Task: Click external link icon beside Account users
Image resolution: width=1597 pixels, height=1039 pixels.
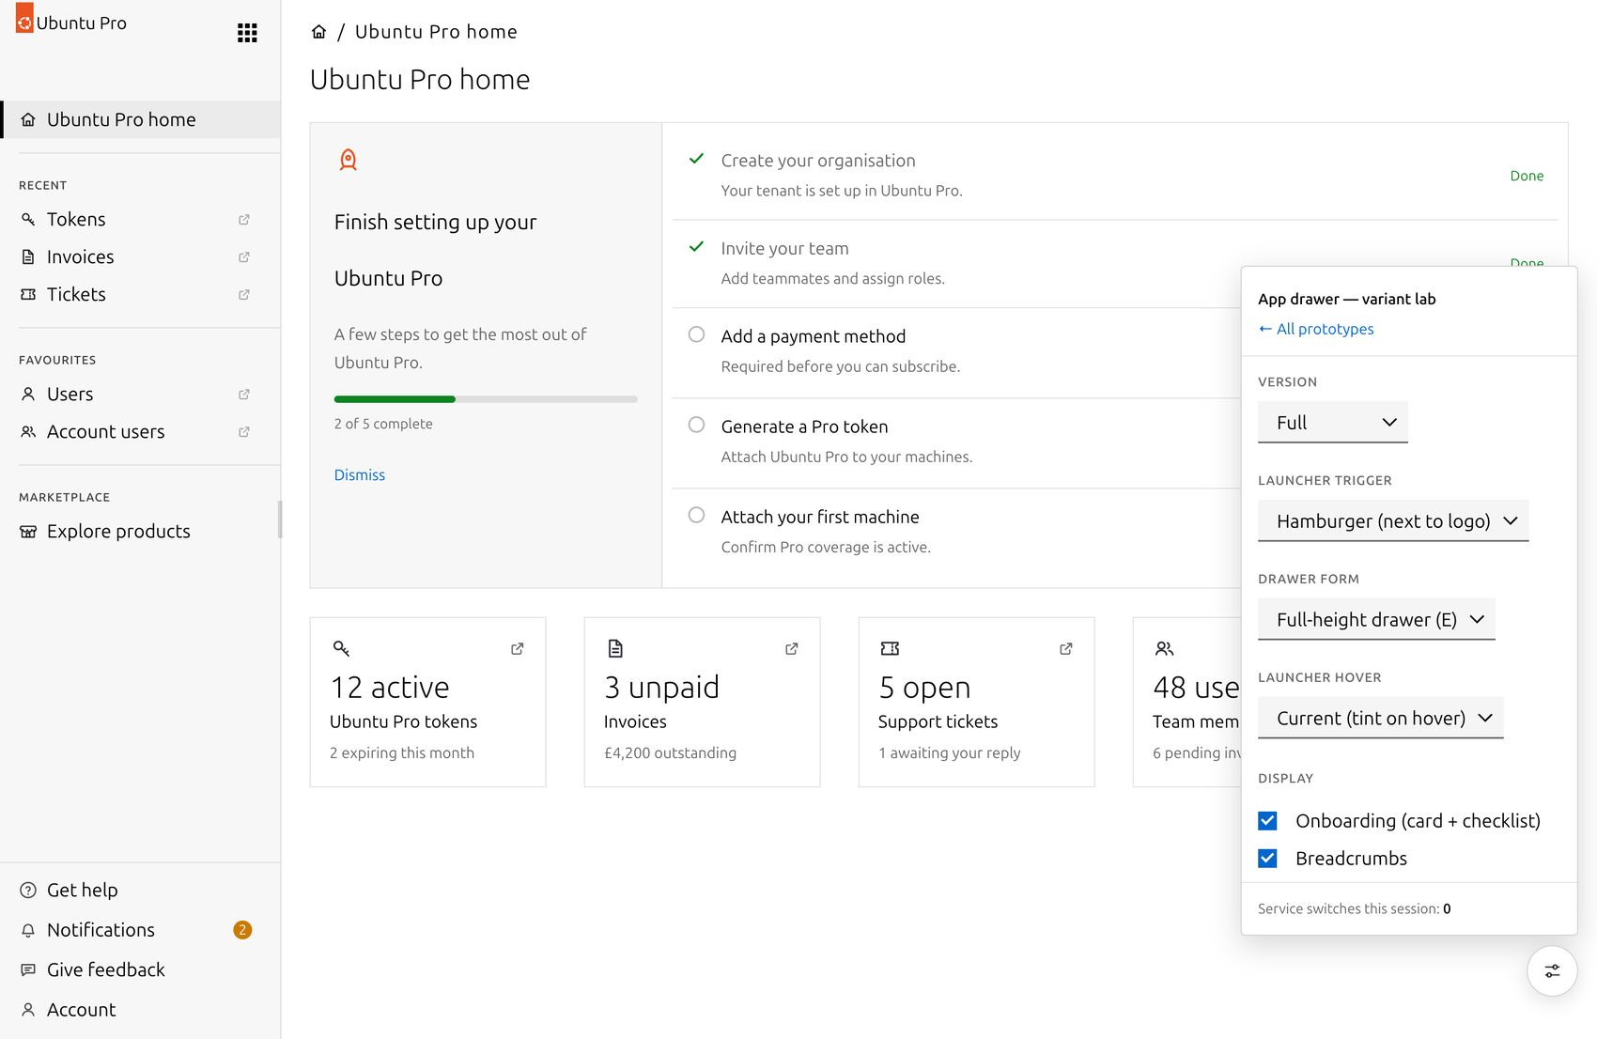Action: tap(244, 431)
